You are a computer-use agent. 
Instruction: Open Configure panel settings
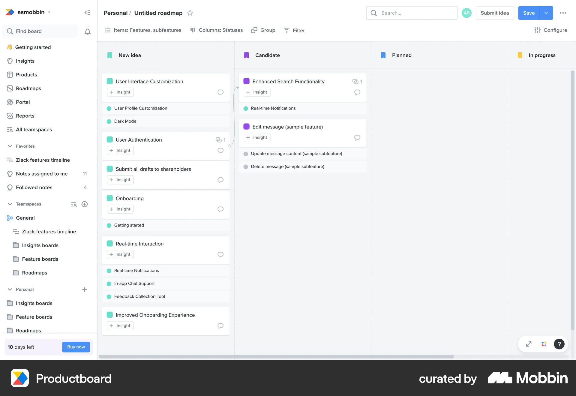551,30
